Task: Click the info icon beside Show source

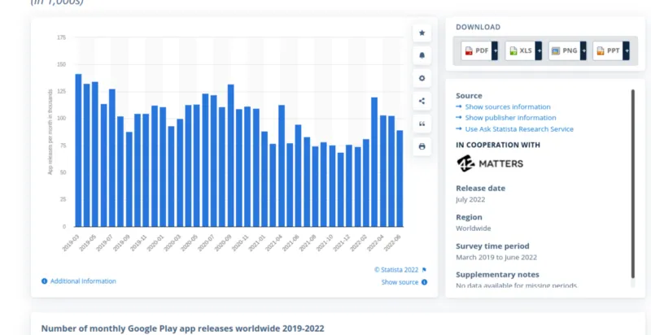Action: tap(424, 282)
